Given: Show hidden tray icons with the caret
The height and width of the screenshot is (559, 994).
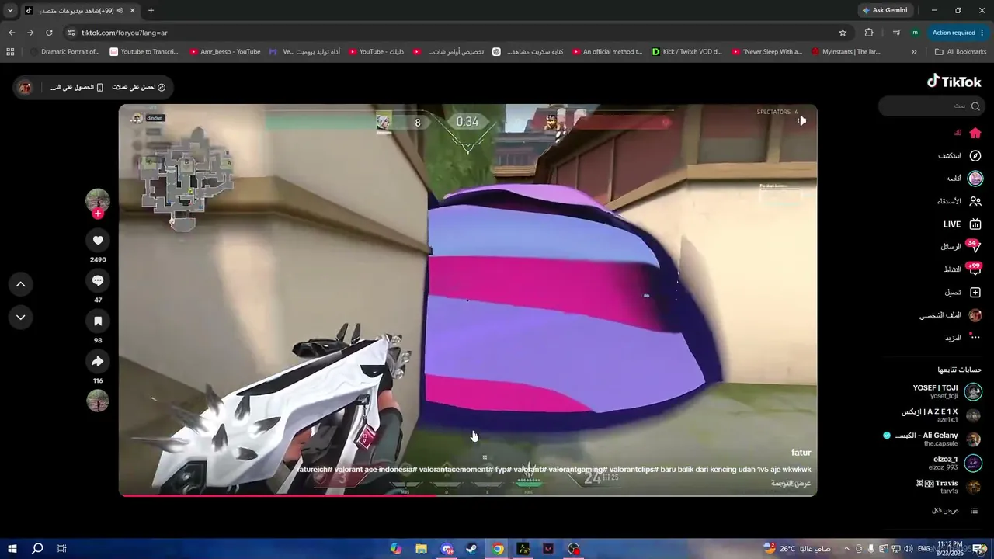Looking at the screenshot, I should click(846, 549).
